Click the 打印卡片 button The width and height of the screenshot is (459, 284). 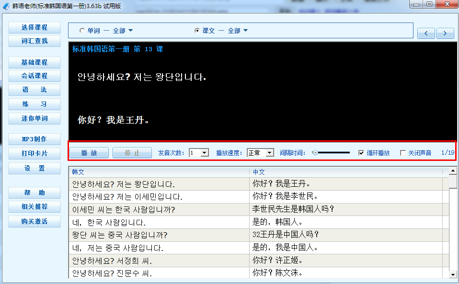[34, 154]
